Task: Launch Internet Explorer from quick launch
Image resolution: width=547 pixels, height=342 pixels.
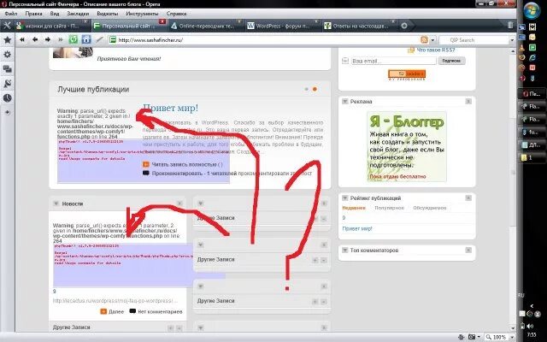Action: pos(532,57)
